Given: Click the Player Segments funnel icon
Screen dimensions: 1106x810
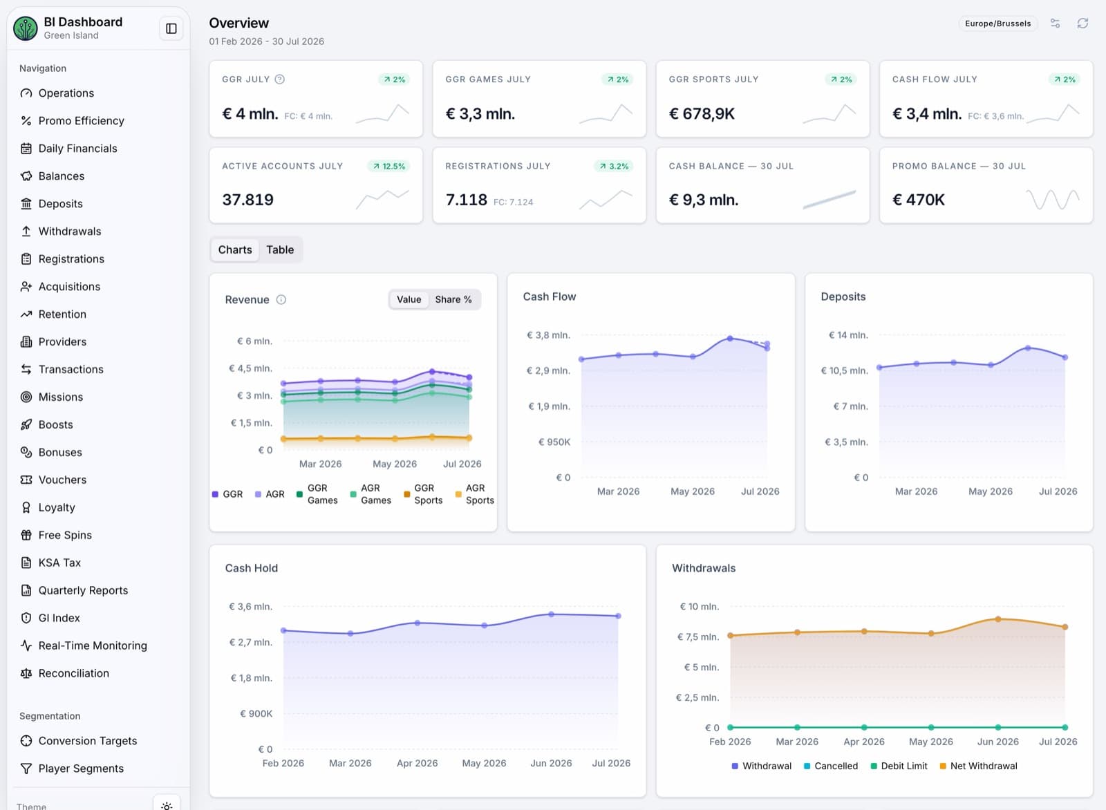Looking at the screenshot, I should [26, 769].
